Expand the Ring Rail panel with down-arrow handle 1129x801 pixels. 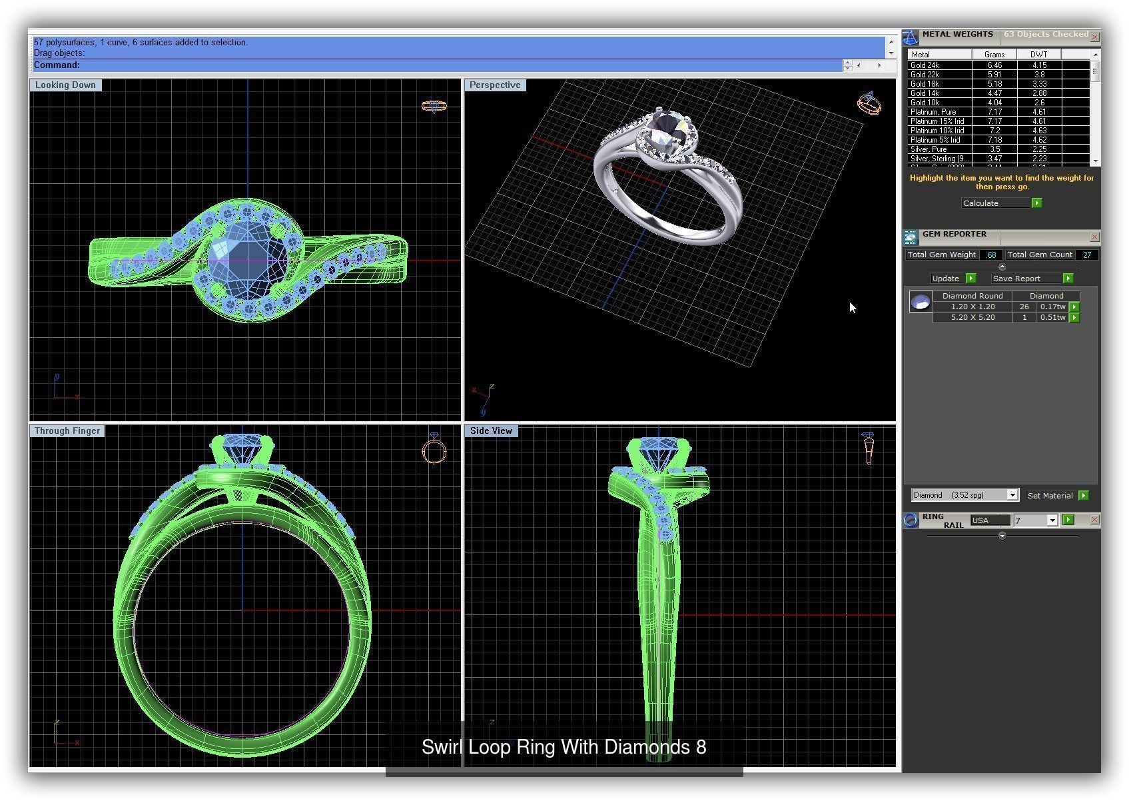pos(1002,536)
